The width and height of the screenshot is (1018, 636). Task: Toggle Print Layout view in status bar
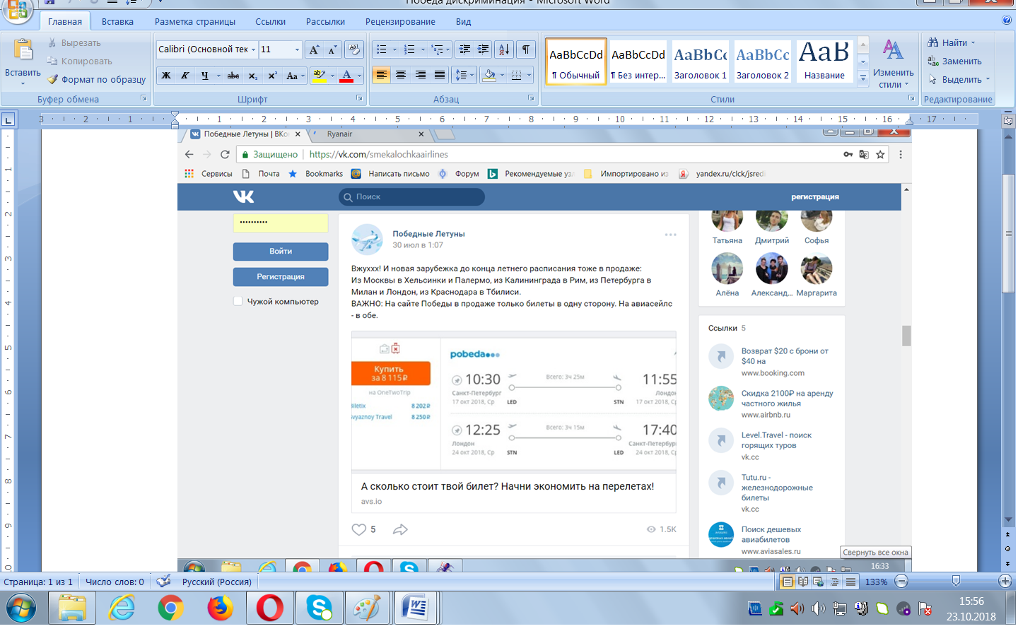(787, 582)
